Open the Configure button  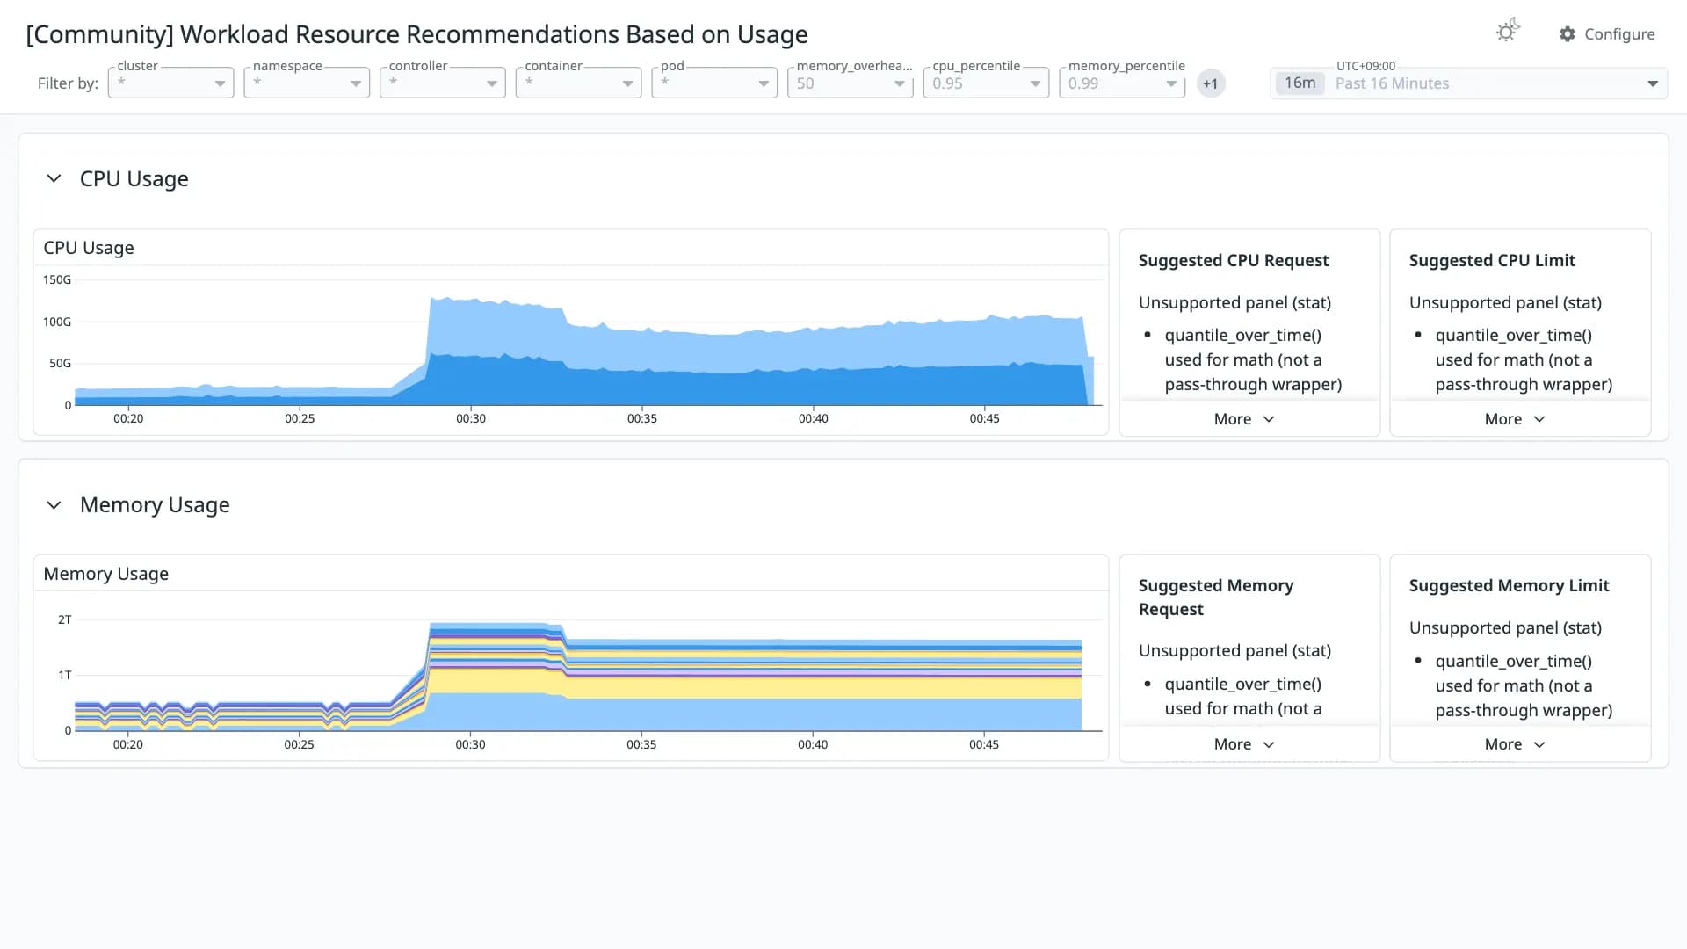1607,34
